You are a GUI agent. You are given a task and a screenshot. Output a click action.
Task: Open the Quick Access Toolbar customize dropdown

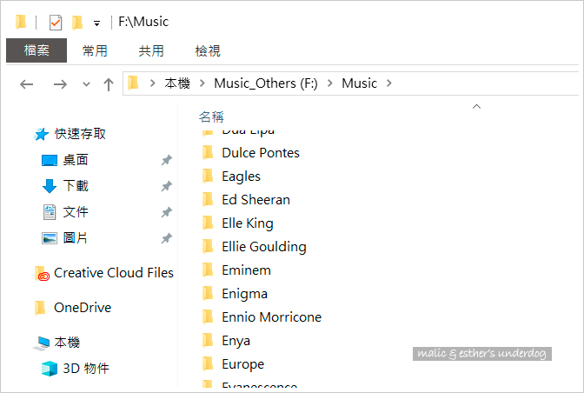point(96,23)
